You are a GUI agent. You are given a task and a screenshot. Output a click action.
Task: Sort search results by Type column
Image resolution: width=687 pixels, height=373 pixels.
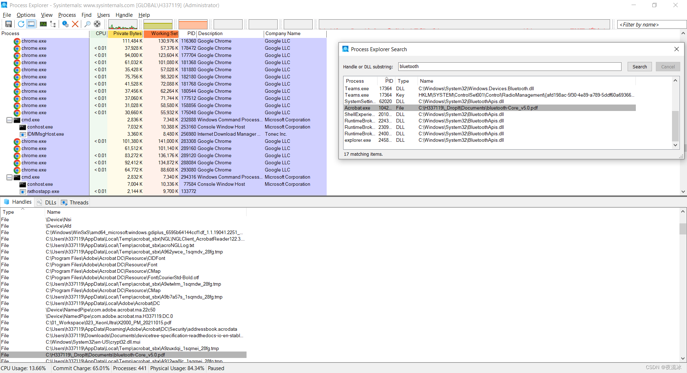[406, 81]
